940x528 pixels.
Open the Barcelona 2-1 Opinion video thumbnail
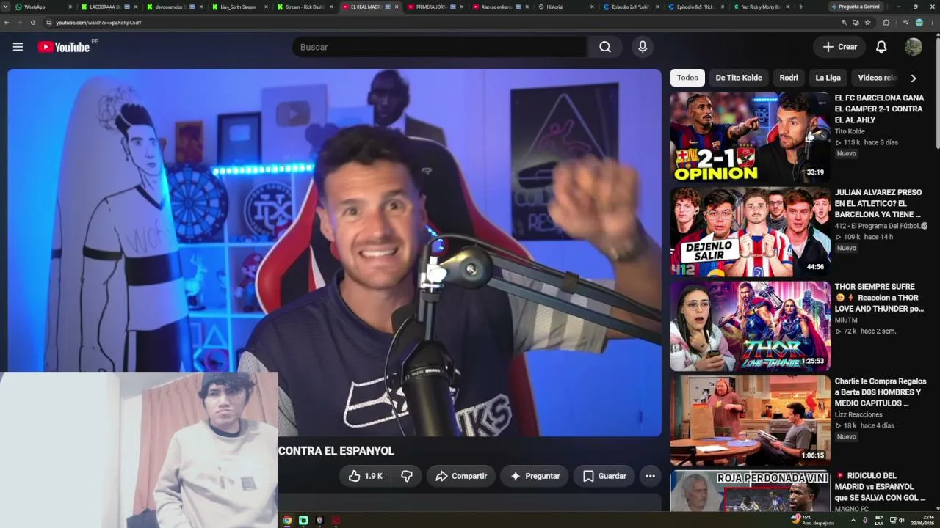(x=750, y=137)
